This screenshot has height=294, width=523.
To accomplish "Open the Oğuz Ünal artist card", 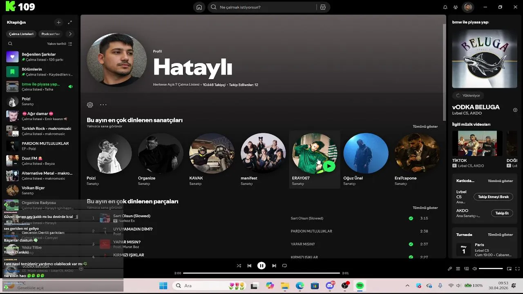I will tap(366, 159).
